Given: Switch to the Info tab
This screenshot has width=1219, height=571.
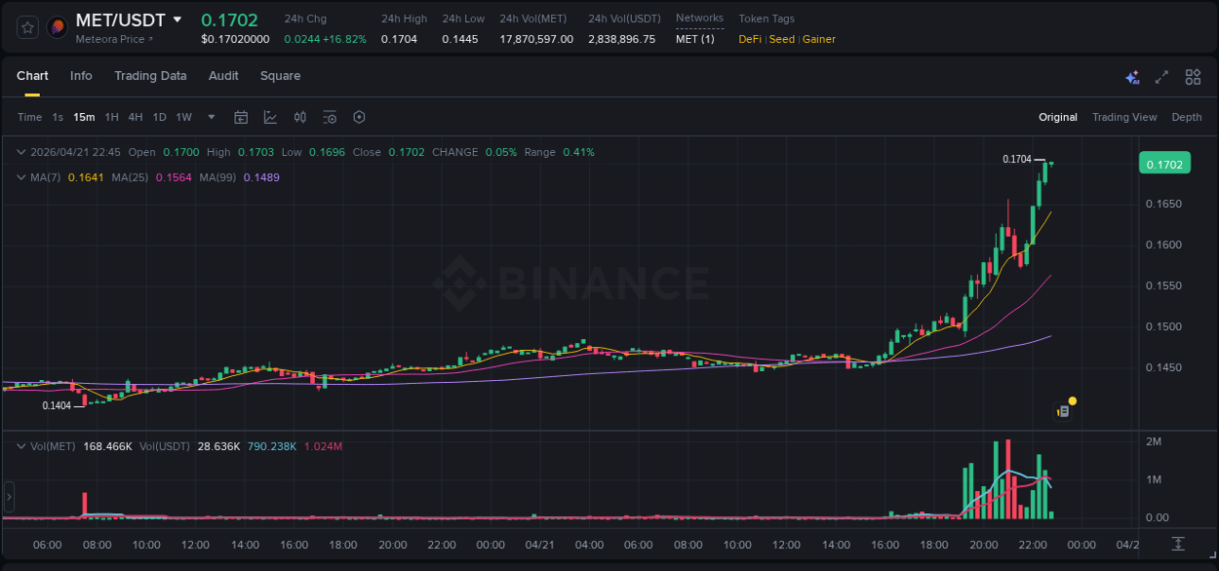Looking at the screenshot, I should (81, 76).
